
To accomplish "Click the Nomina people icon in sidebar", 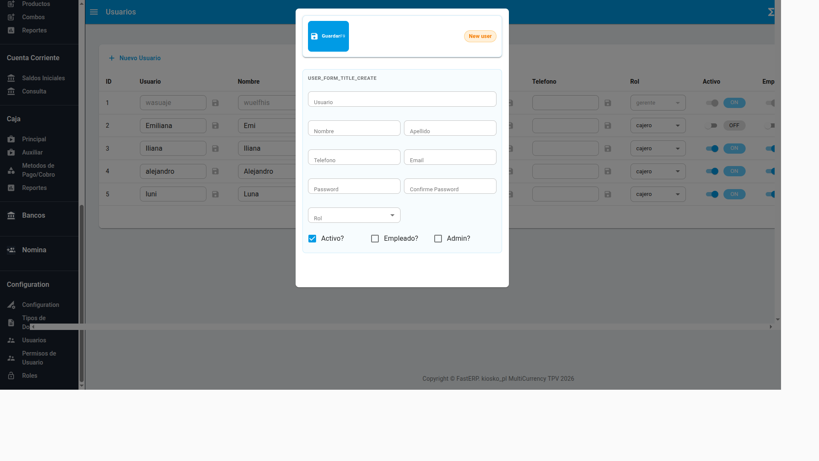I will click(11, 250).
